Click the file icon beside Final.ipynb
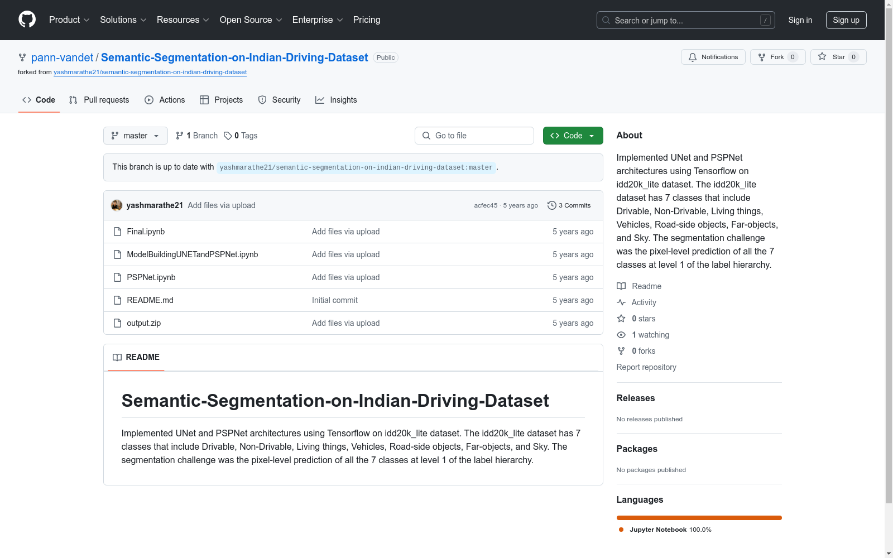This screenshot has width=893, height=558. (x=117, y=232)
